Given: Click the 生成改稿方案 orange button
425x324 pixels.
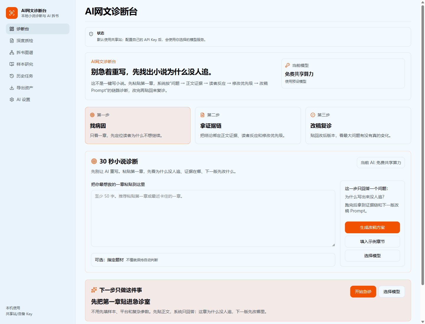Looking at the screenshot, I should click(x=372, y=227).
